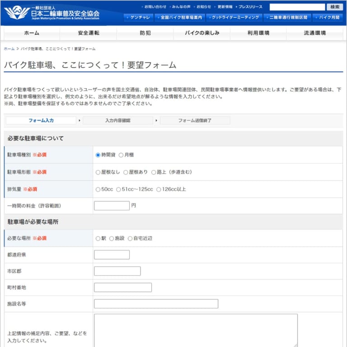This screenshot has width=347, height=347.
Task: Click the 駐車場種別 field label
Action: (x=19, y=155)
